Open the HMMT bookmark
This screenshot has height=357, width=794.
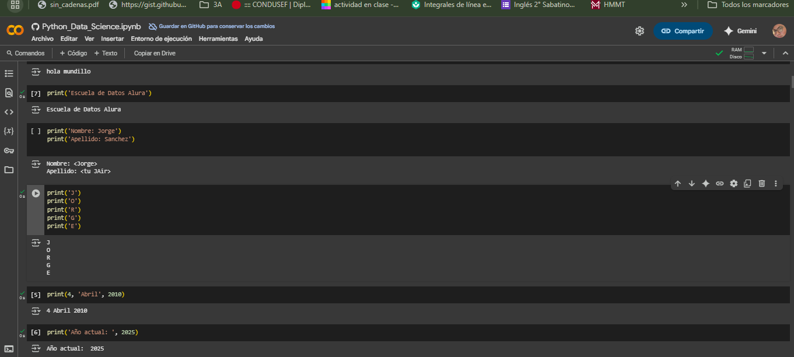point(607,5)
